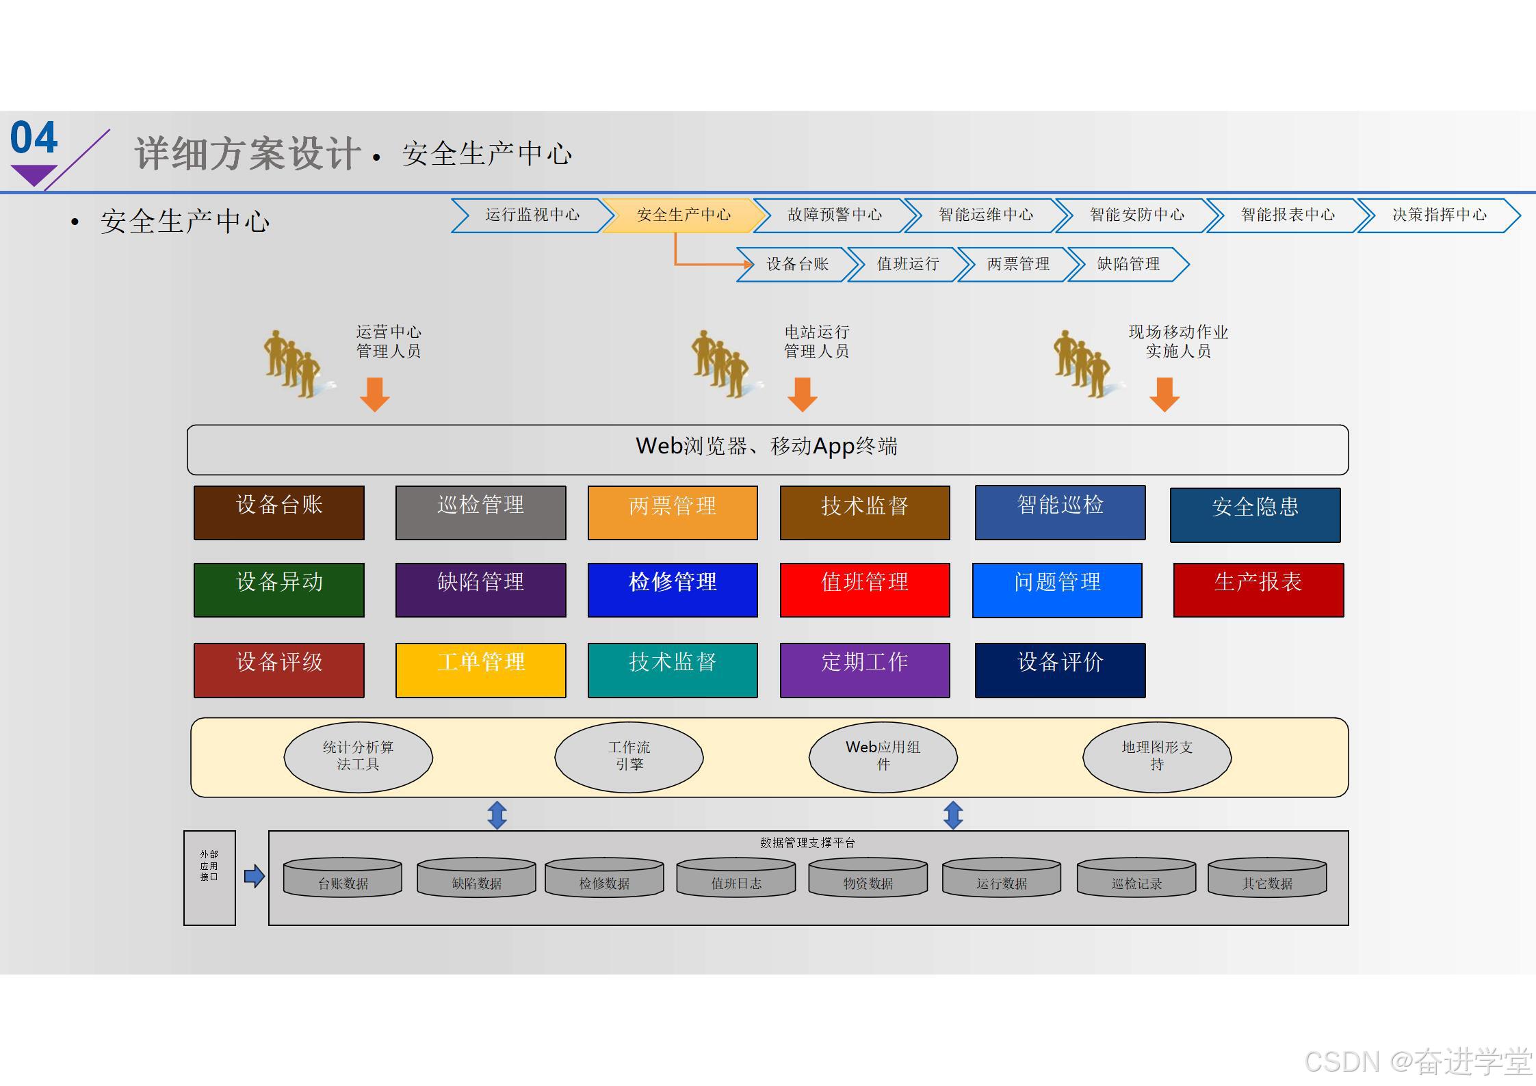Click the 统计分析算法工具 ellipse
Viewport: 1536px width, 1086px height.
point(358,757)
